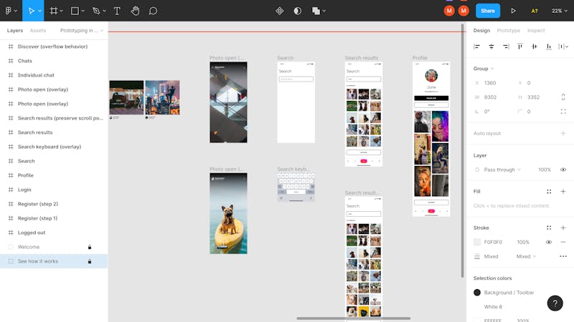Open Frame tool options dropdown arrow
Screen dimensions: 574x322
tap(61, 11)
